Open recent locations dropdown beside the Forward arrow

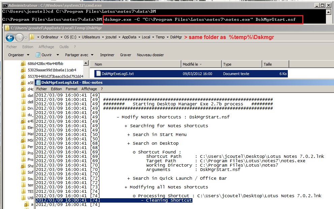coord(26,38)
